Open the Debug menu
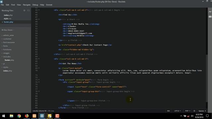The height and width of the screenshot is (119, 212). point(35,5)
